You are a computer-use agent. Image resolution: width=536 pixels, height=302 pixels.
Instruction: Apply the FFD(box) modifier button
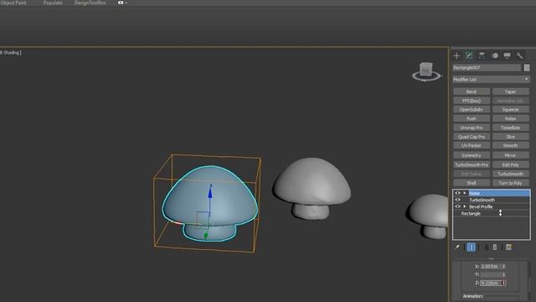pyautogui.click(x=472, y=101)
